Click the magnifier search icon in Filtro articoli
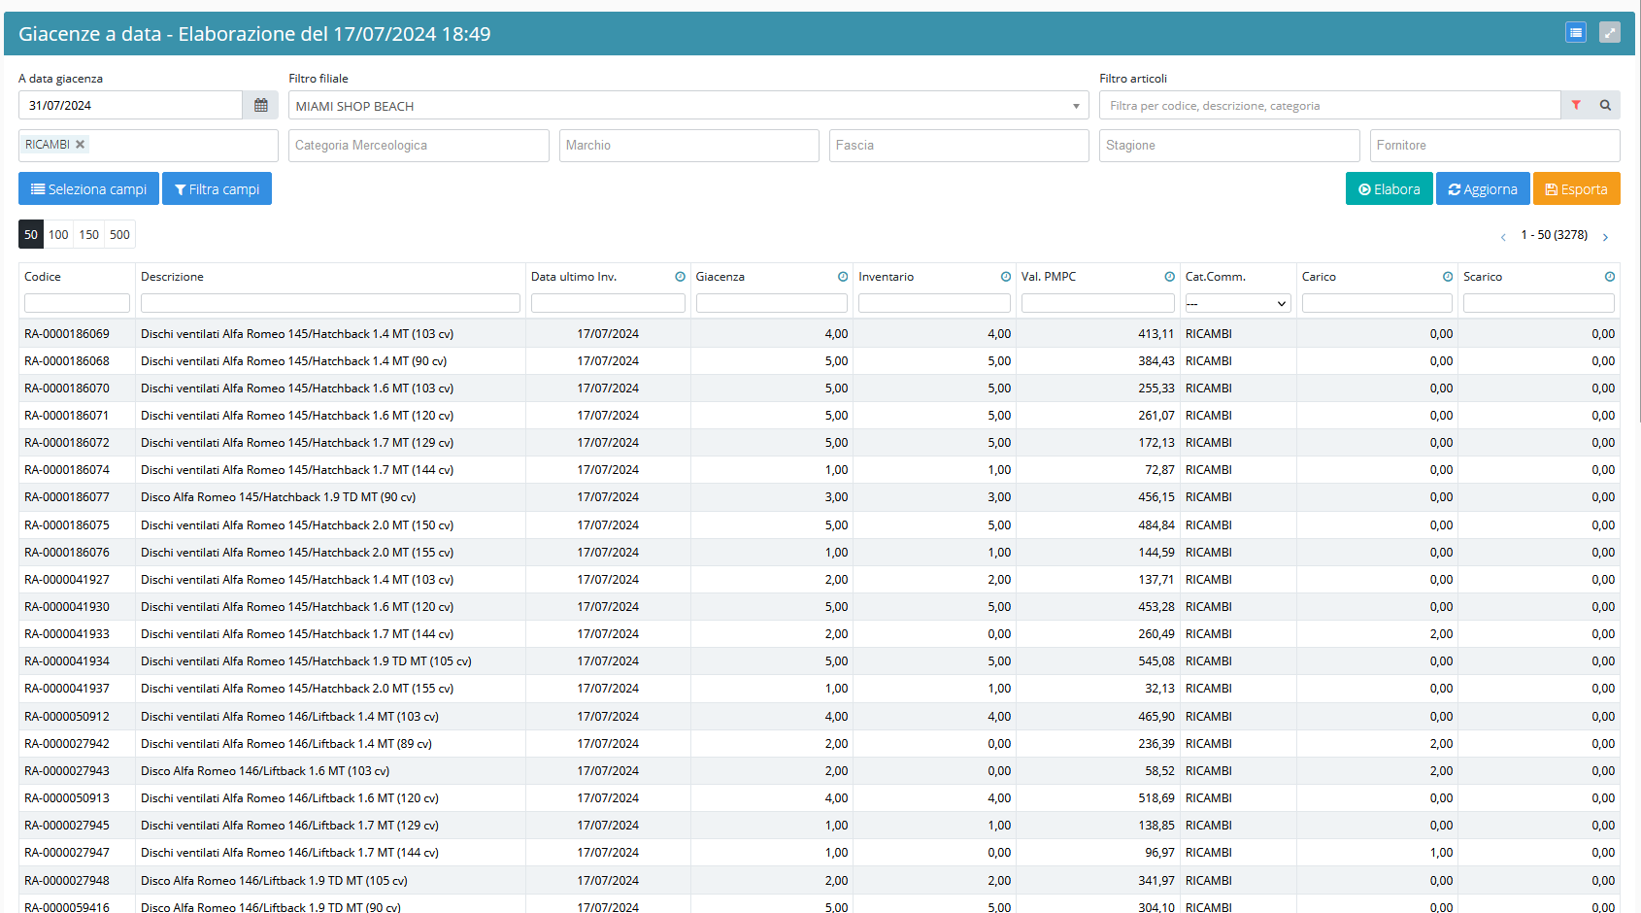This screenshot has height=913, width=1641. [1605, 105]
